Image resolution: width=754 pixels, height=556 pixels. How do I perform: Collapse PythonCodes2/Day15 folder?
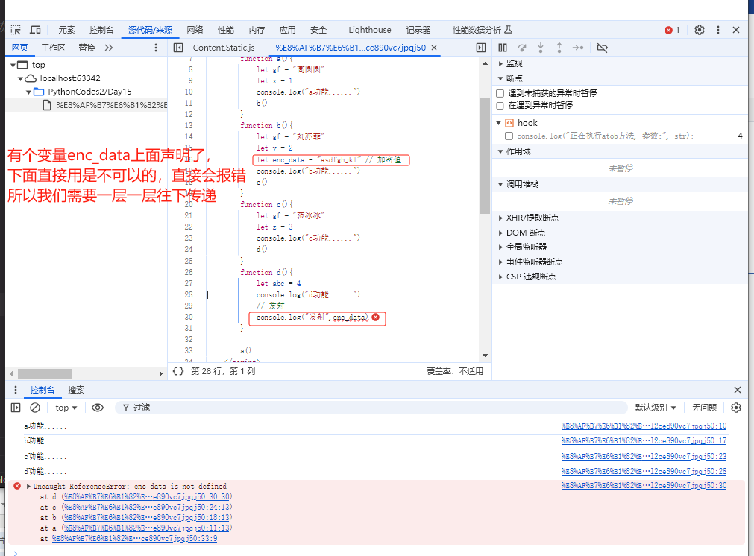(x=28, y=92)
